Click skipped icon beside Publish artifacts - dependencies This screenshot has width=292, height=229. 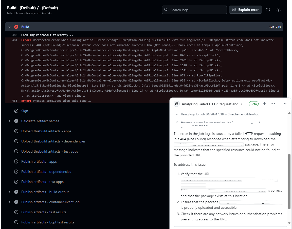16,172
